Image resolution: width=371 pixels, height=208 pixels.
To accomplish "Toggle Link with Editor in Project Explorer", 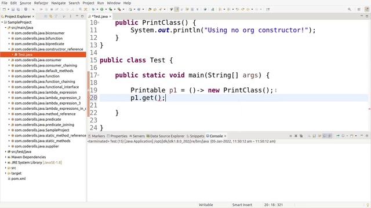I will 50,16.
